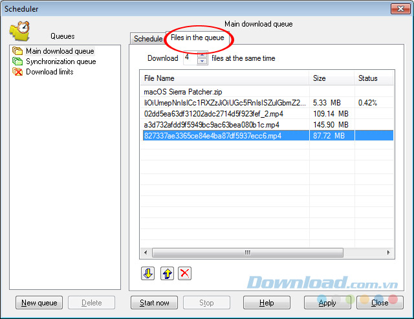Decrease simultaneous download count spinner
Image resolution: width=414 pixels, height=319 pixels.
tap(202, 61)
